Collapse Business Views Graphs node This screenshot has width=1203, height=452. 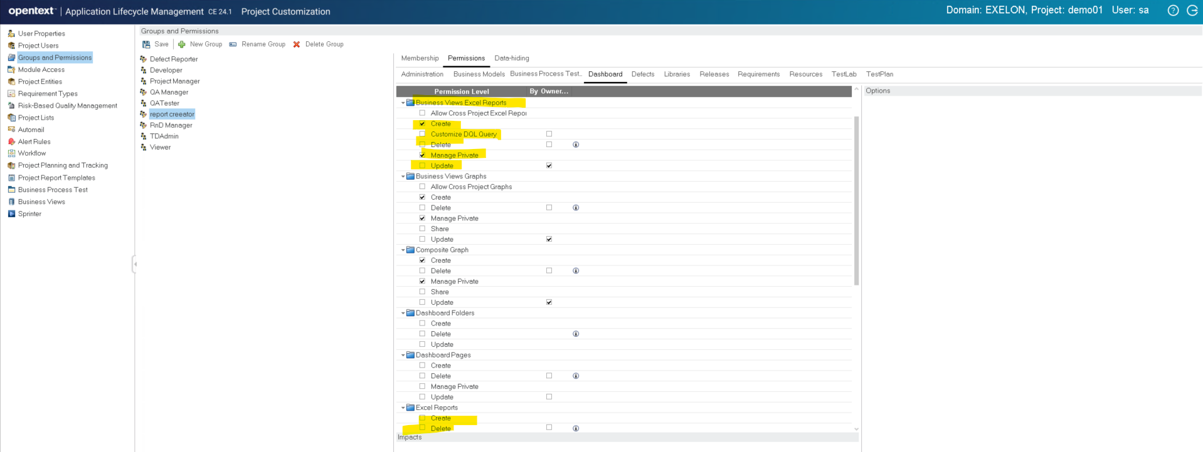click(403, 177)
